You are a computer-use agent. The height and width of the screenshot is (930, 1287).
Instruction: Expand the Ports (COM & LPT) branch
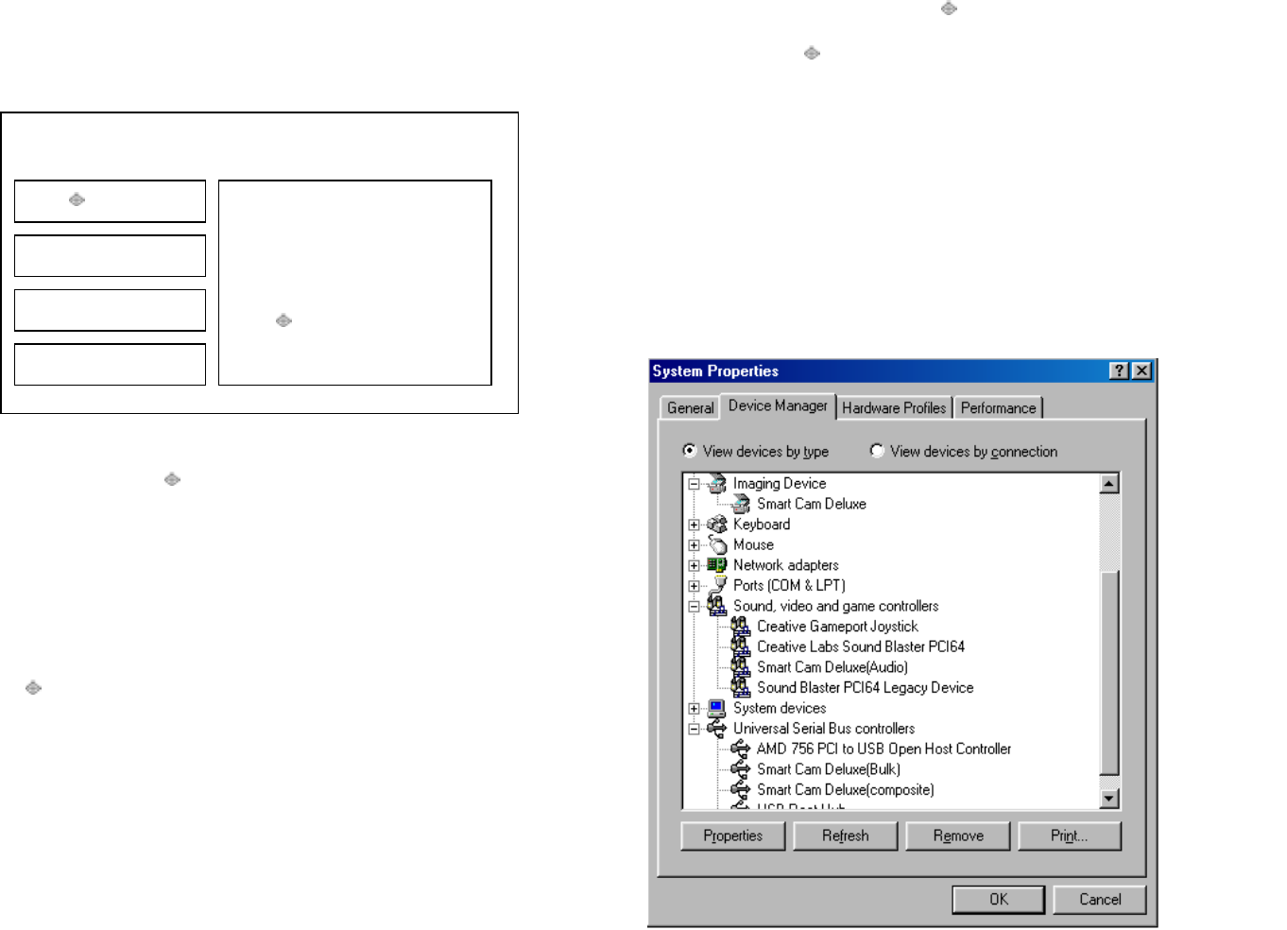pos(694,586)
